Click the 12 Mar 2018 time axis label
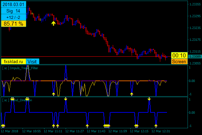 (9, 131)
